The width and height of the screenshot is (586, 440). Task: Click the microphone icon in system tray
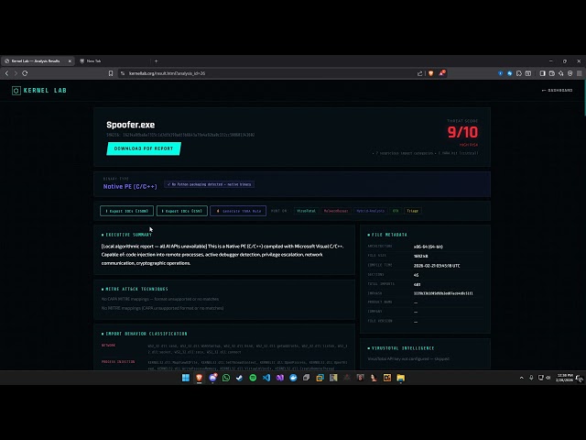(x=531, y=378)
